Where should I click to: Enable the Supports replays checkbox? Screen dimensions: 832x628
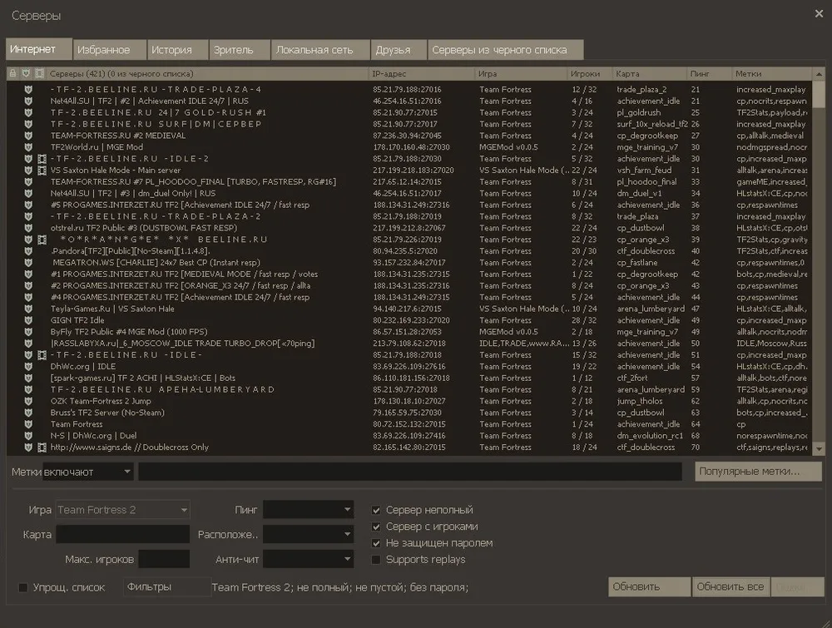click(377, 560)
